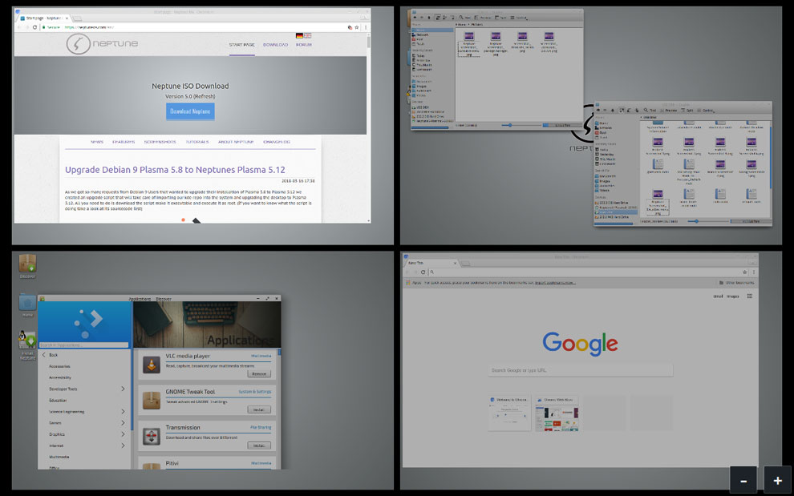Click the Neptune logo on the website header
This screenshot has height=496, width=794.
coord(103,44)
